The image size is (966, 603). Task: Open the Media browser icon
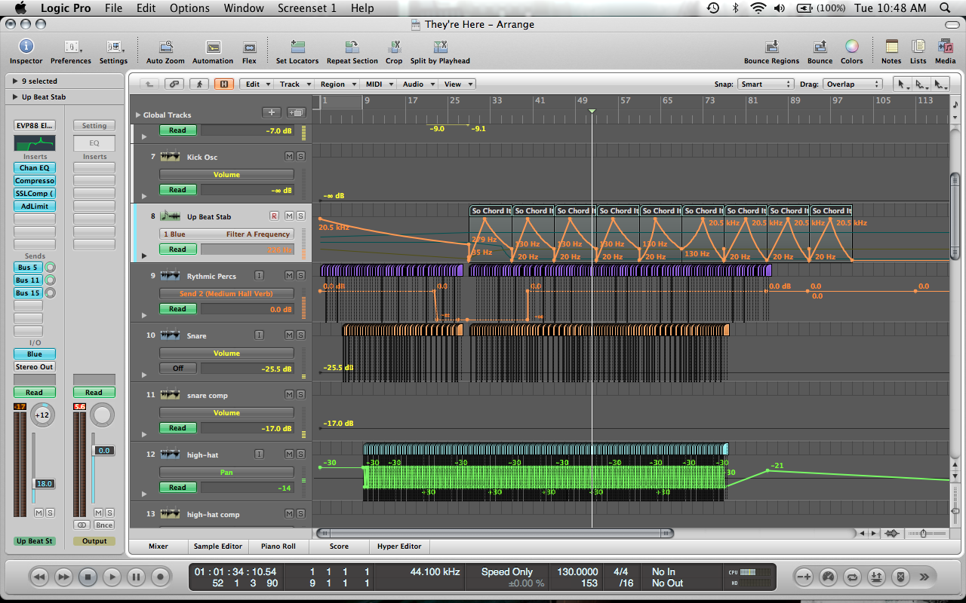tap(945, 47)
